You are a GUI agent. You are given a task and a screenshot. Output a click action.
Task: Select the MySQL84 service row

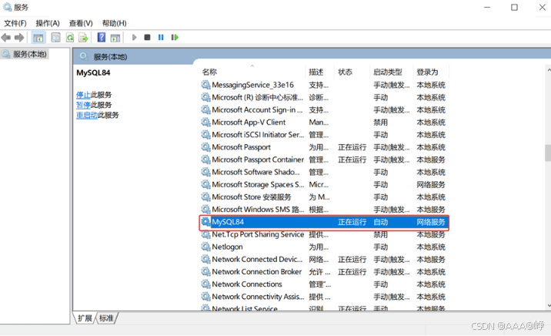(x=324, y=222)
